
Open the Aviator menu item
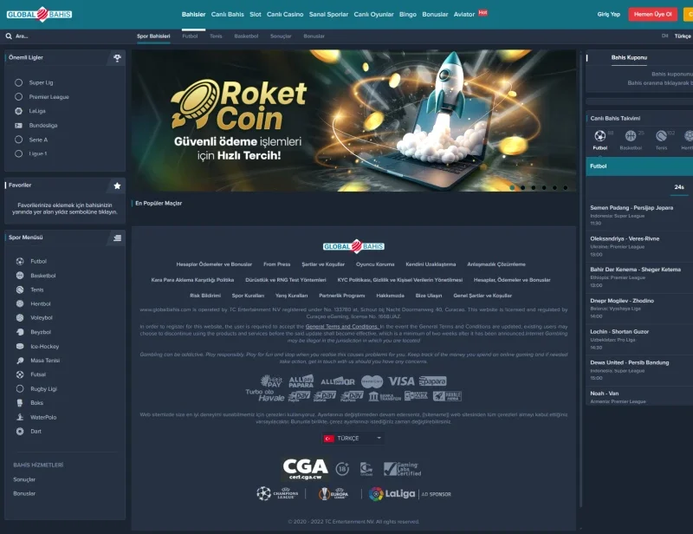tap(464, 14)
